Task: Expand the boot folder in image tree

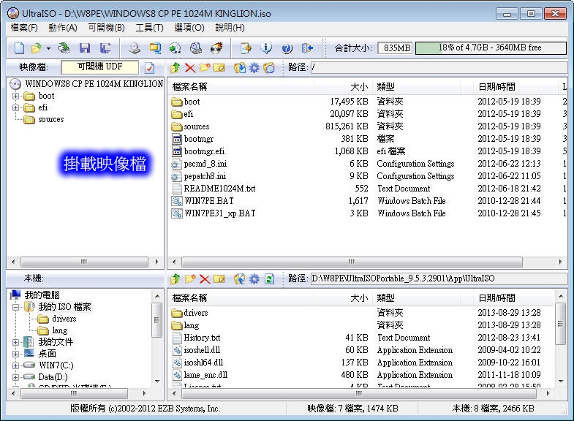Action: 16,96
